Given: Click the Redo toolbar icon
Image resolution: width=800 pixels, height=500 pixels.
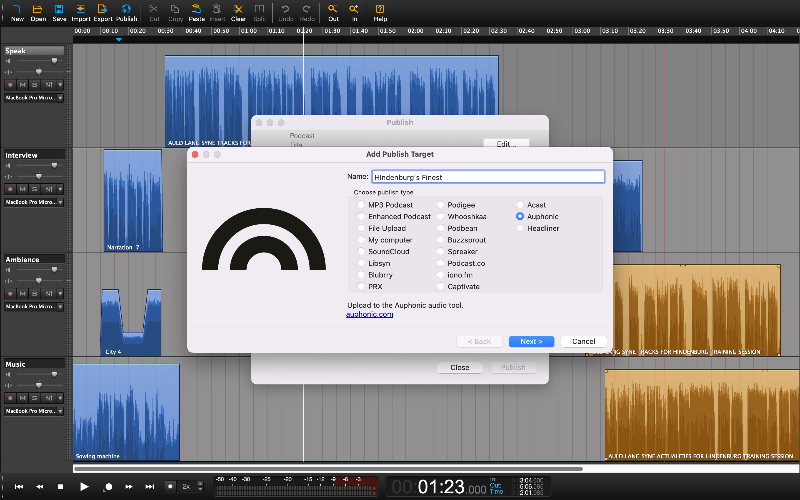Looking at the screenshot, I should (x=307, y=13).
